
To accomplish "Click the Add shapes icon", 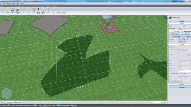I will tap(53, 11).
